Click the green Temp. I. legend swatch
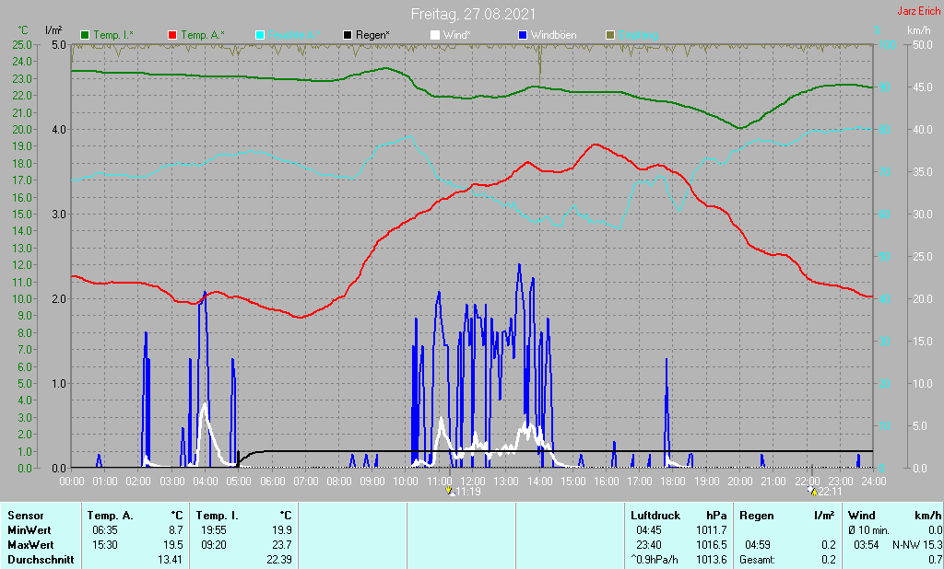The image size is (944, 569). [x=85, y=35]
